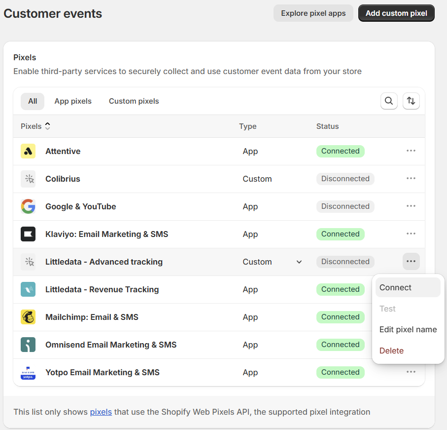Choose Connect from the context menu
Screen dimensions: 447x430
(408, 287)
